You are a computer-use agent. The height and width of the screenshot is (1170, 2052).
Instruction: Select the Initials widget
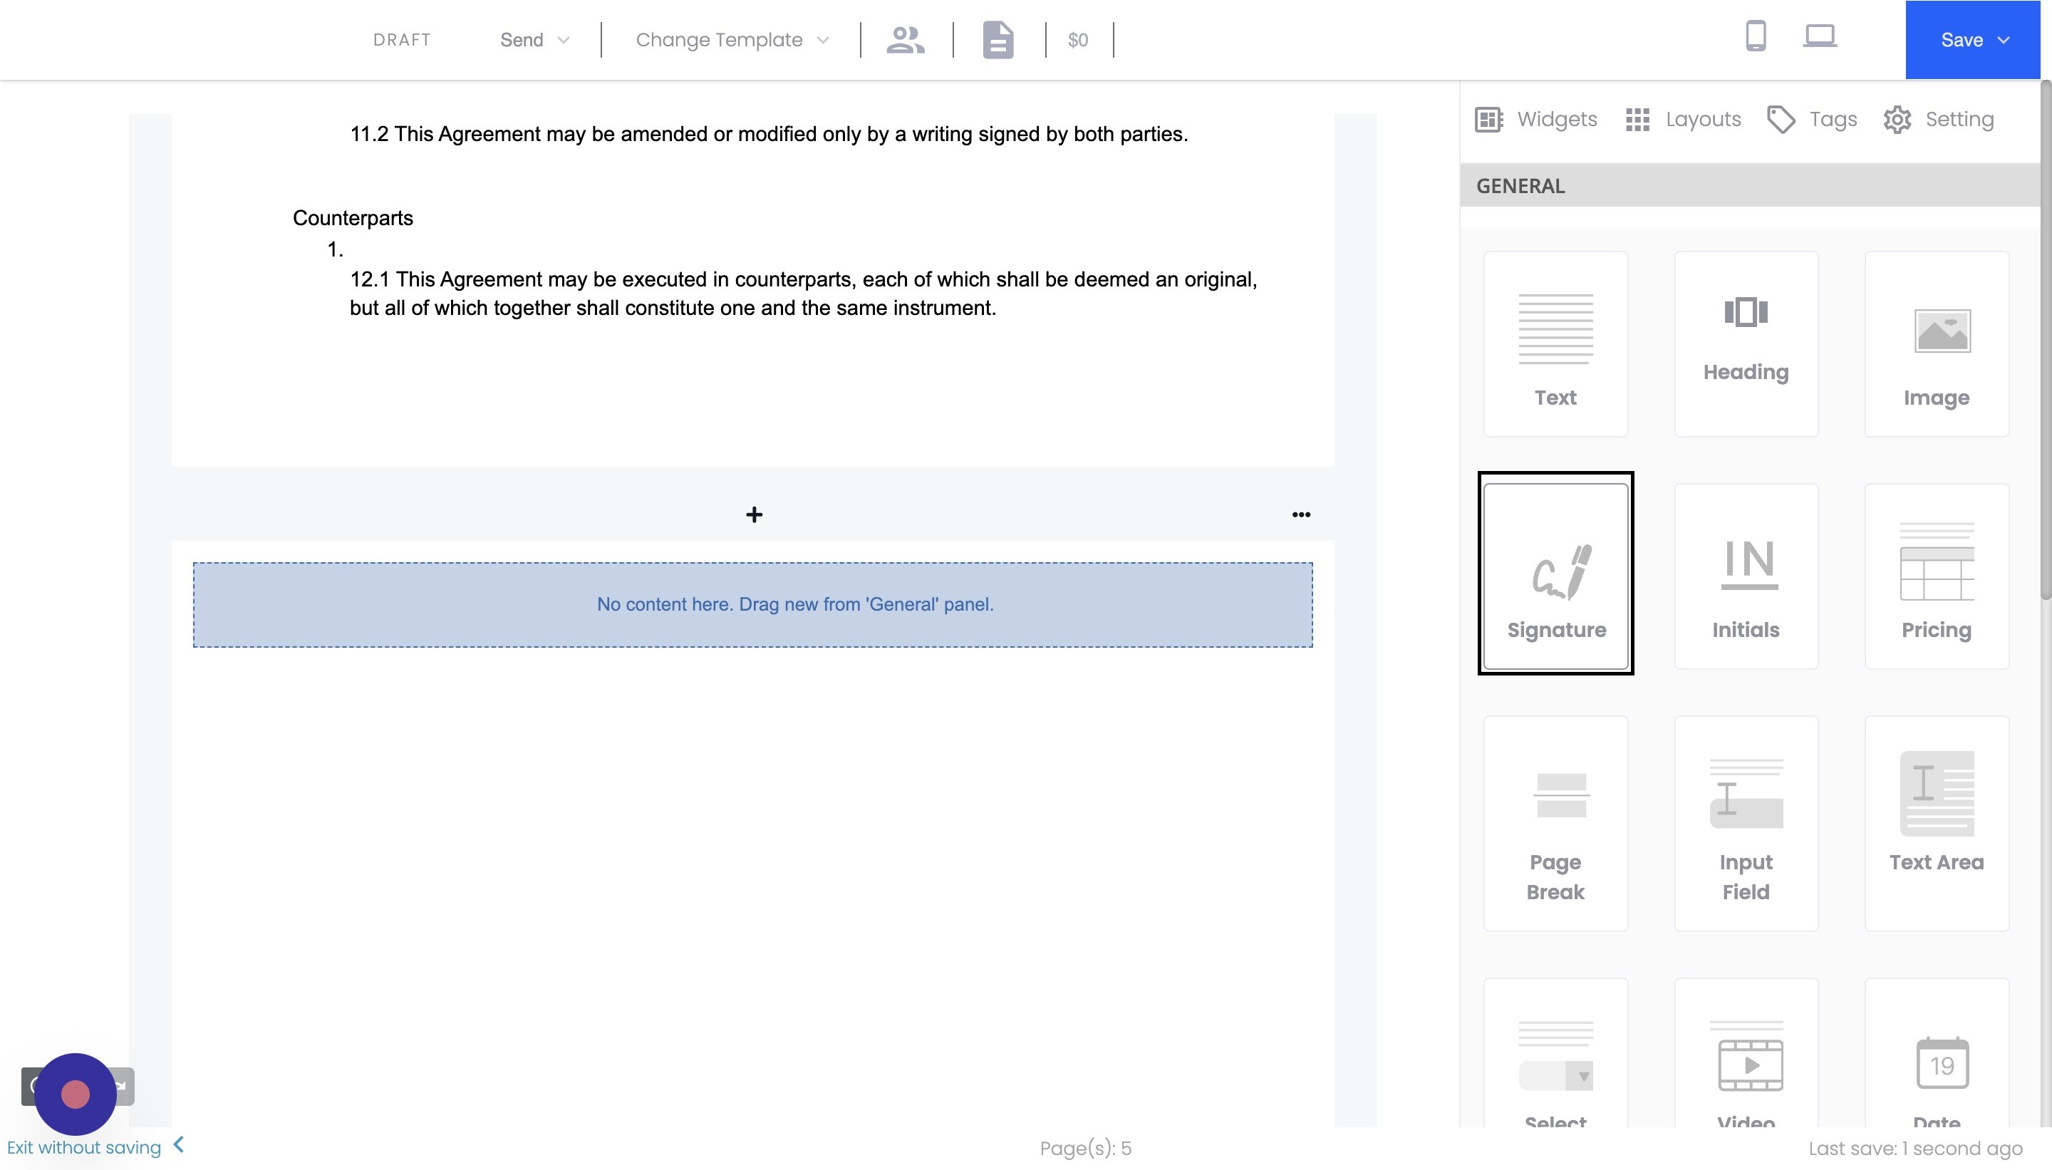[x=1745, y=576]
